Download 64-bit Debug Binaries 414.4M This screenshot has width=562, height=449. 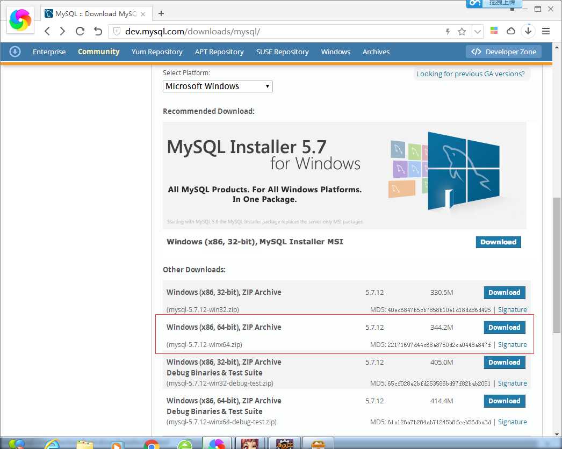[x=505, y=401]
